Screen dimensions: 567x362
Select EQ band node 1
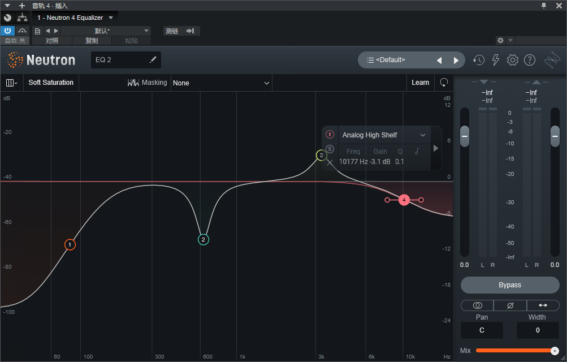coord(70,244)
